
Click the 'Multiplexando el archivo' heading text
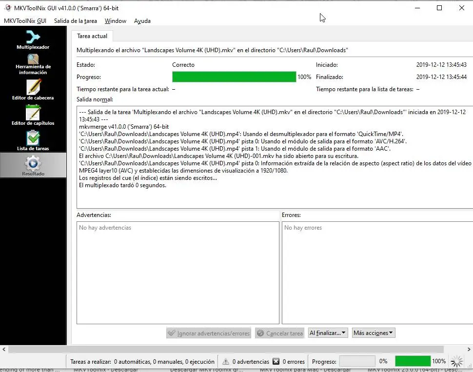212,50
